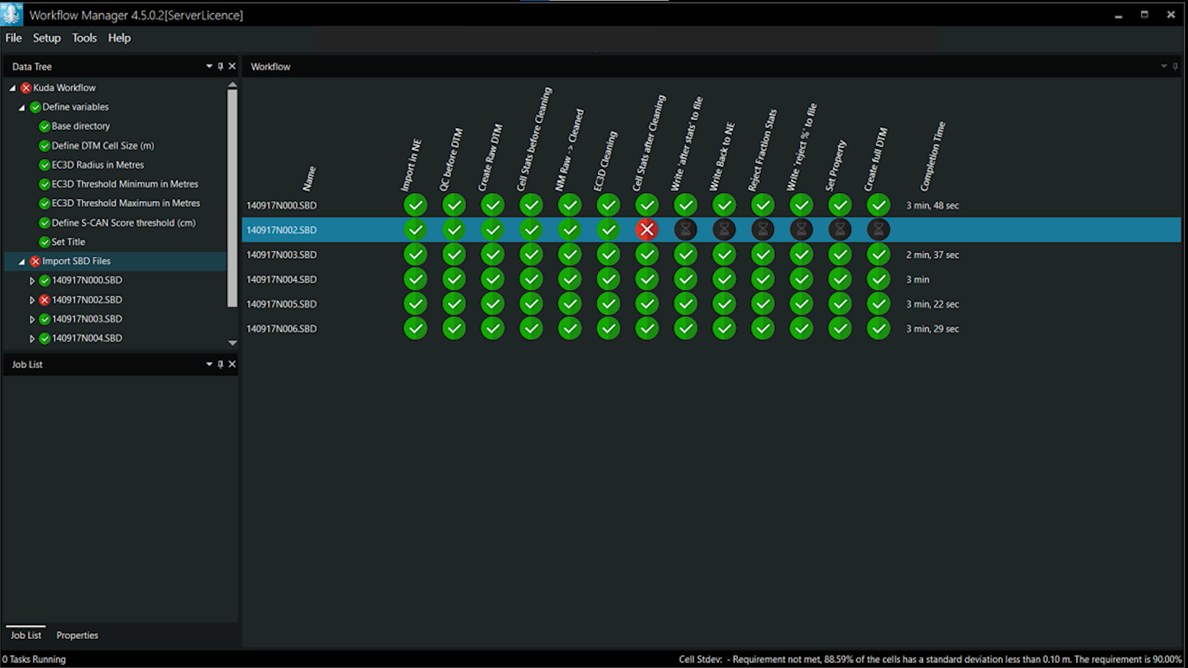Click pending Reject Fraction Stats hourglass in 140917N002 row
Image resolution: width=1188 pixels, height=668 pixels.
[x=763, y=230]
